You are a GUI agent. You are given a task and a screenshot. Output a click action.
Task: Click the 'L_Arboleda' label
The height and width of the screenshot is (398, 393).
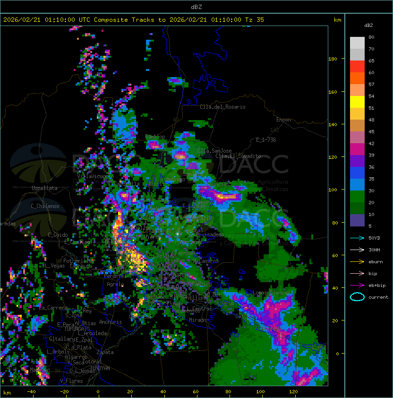coord(93,333)
